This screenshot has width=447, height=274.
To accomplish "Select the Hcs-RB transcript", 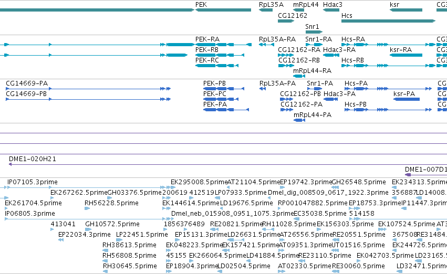I will point(389,66).
